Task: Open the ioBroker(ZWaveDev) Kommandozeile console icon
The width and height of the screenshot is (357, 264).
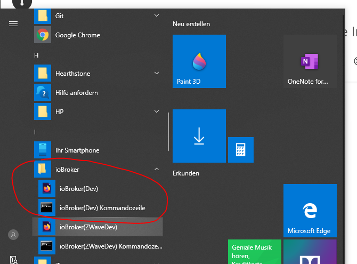Action: point(47,246)
